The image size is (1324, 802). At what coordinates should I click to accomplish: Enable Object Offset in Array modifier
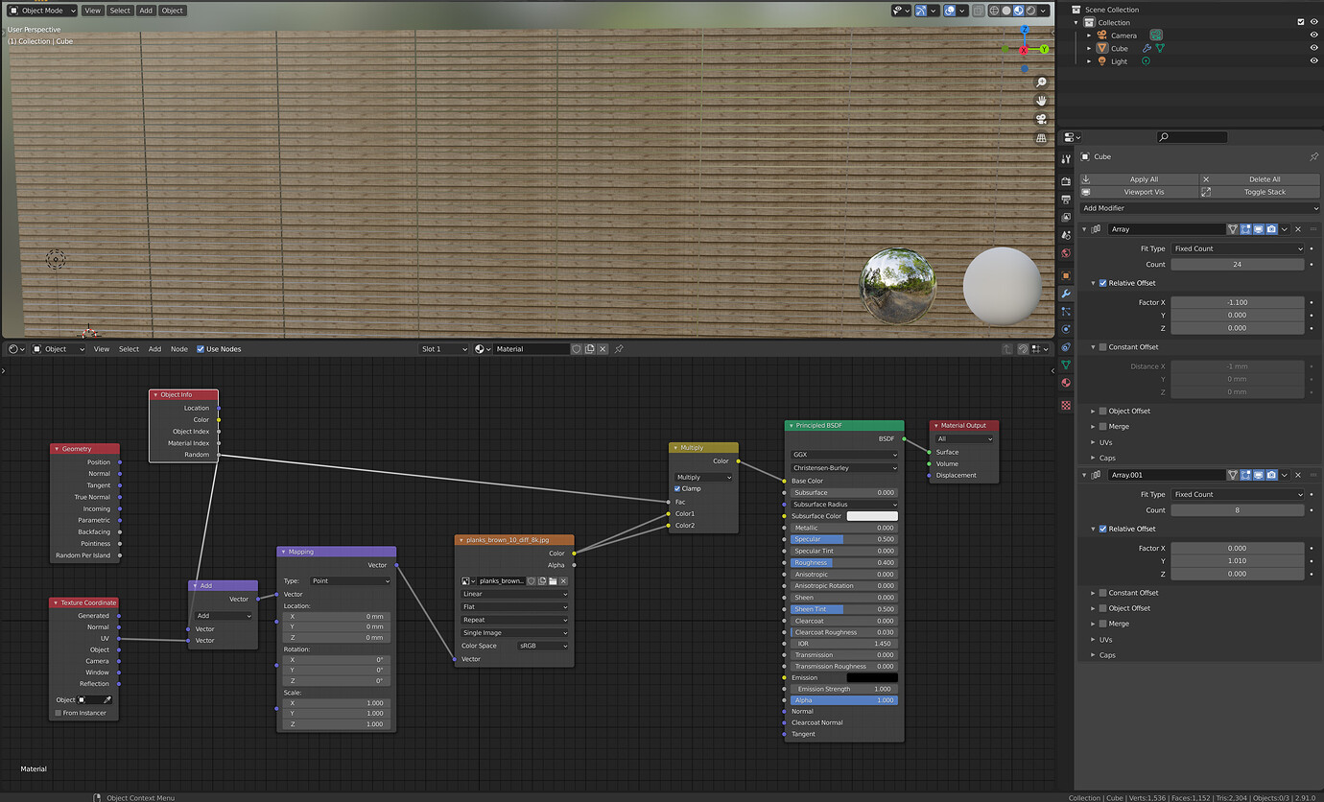click(1102, 411)
